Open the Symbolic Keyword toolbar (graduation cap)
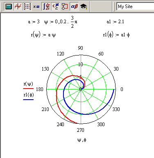 pos(84,7)
